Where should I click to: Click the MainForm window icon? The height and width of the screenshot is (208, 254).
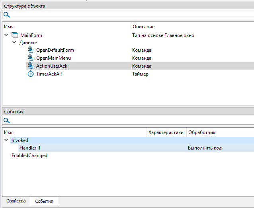click(15, 35)
